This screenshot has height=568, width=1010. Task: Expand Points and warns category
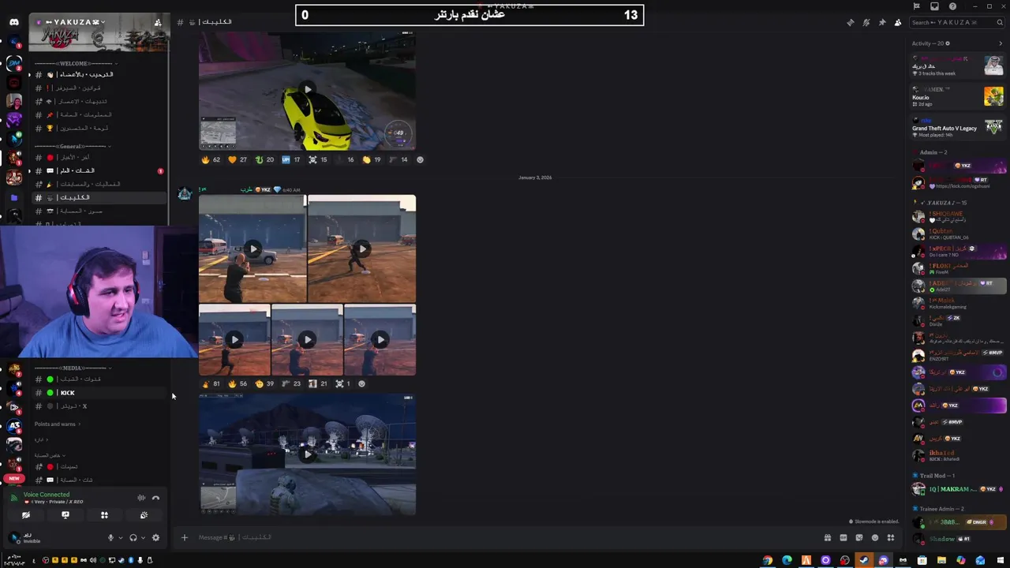[x=57, y=424]
